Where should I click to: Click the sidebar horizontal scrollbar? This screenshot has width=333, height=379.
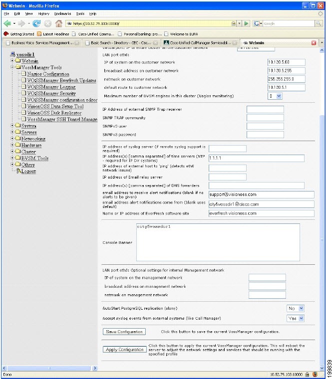click(50, 368)
